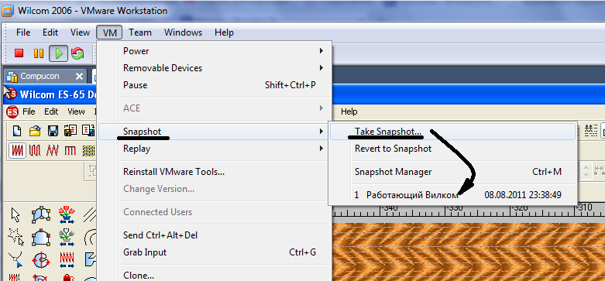Choose the arrow Select Object tool
The image size is (605, 281).
click(15, 214)
